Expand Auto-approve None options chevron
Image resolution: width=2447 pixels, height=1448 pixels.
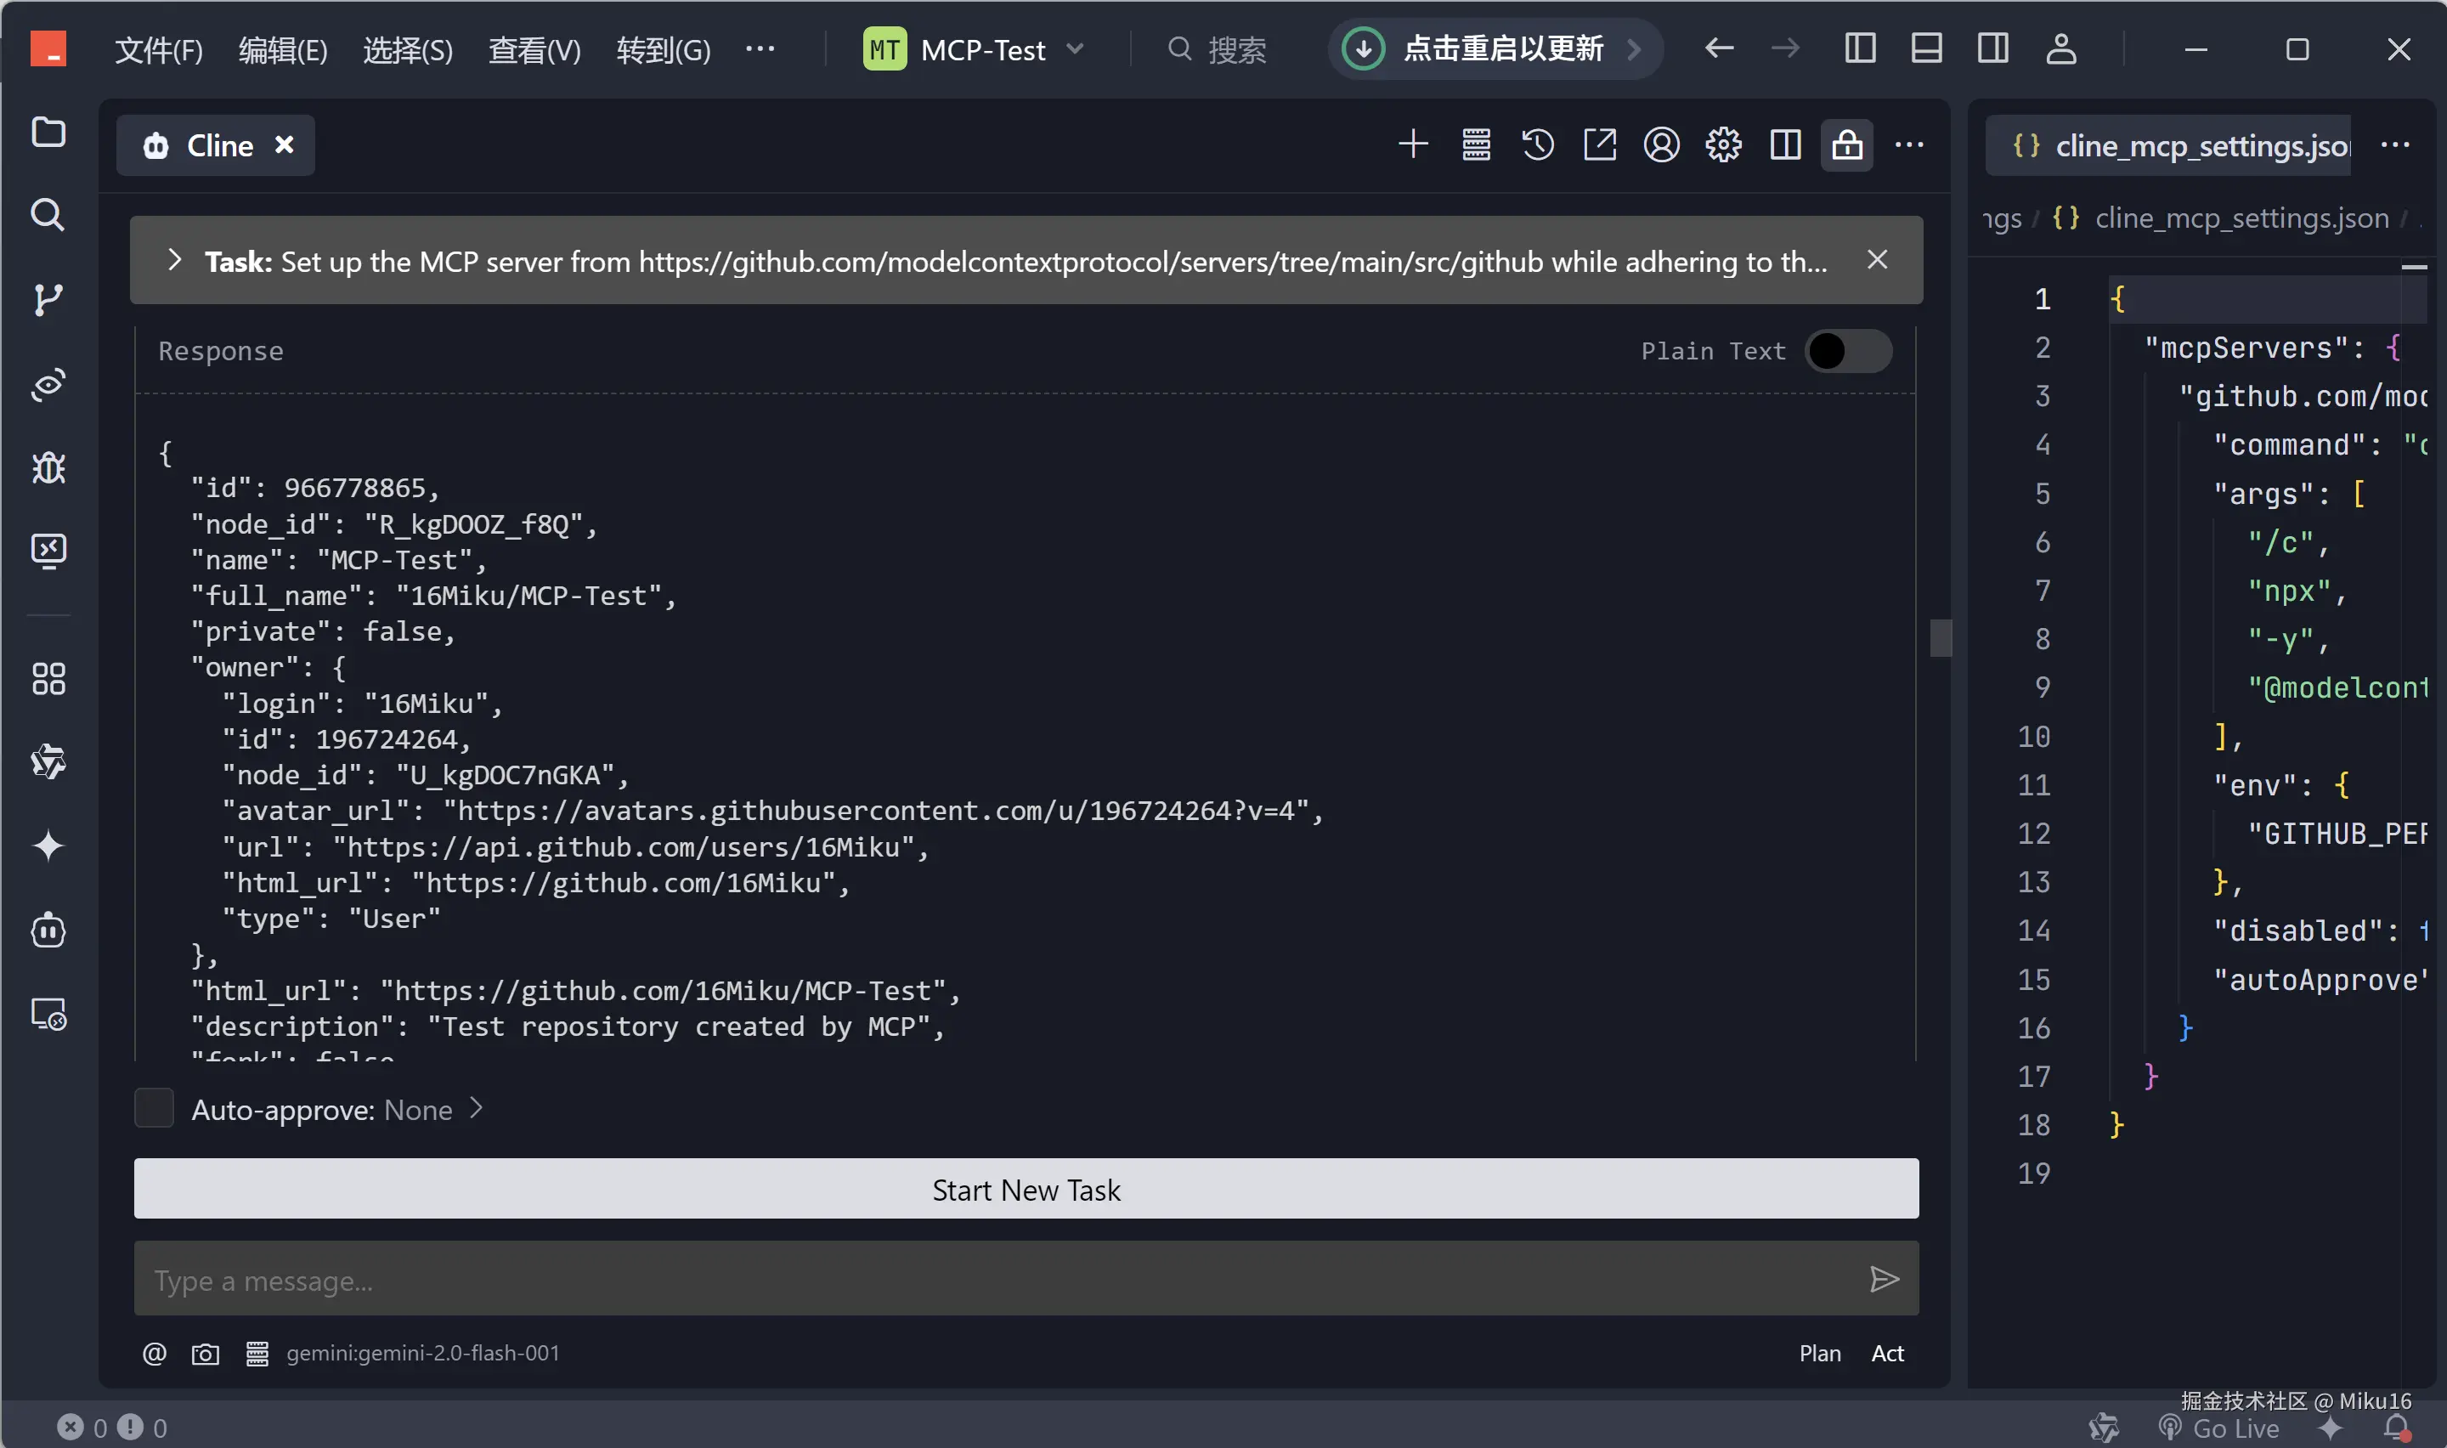click(x=476, y=1108)
